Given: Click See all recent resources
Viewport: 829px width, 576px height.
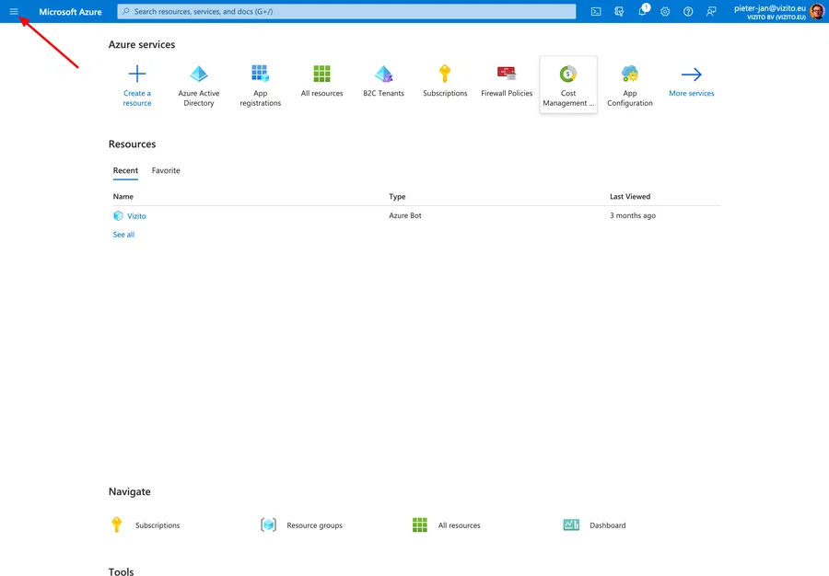Looking at the screenshot, I should point(123,234).
